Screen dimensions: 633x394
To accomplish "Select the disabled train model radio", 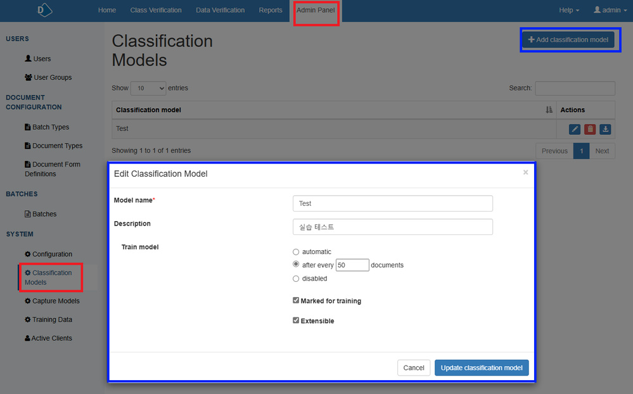I will 296,279.
